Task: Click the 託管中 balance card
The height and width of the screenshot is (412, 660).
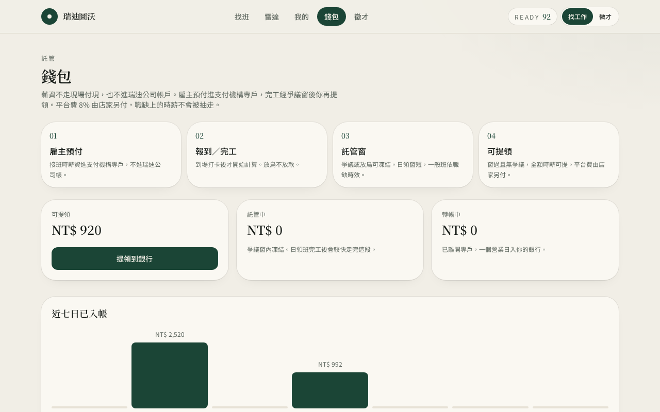Action: [x=330, y=240]
